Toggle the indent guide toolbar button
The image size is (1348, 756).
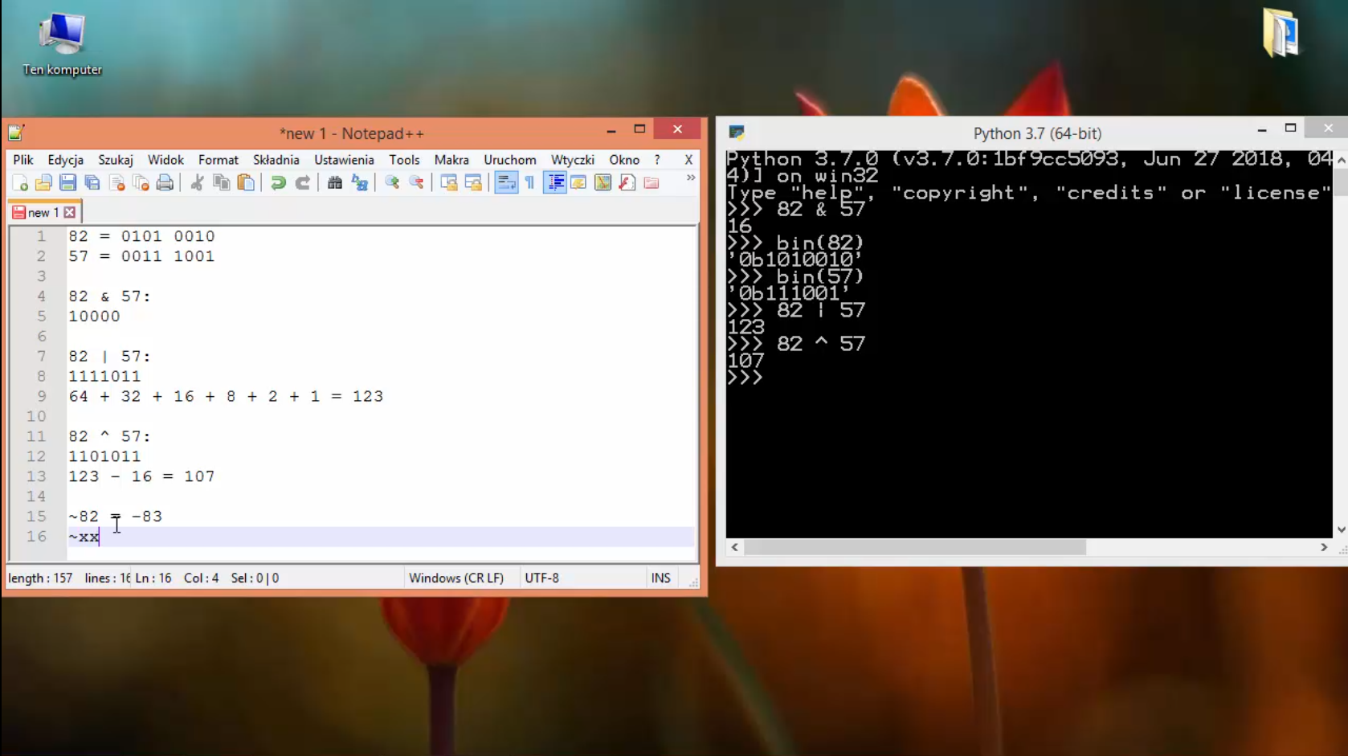tap(555, 183)
